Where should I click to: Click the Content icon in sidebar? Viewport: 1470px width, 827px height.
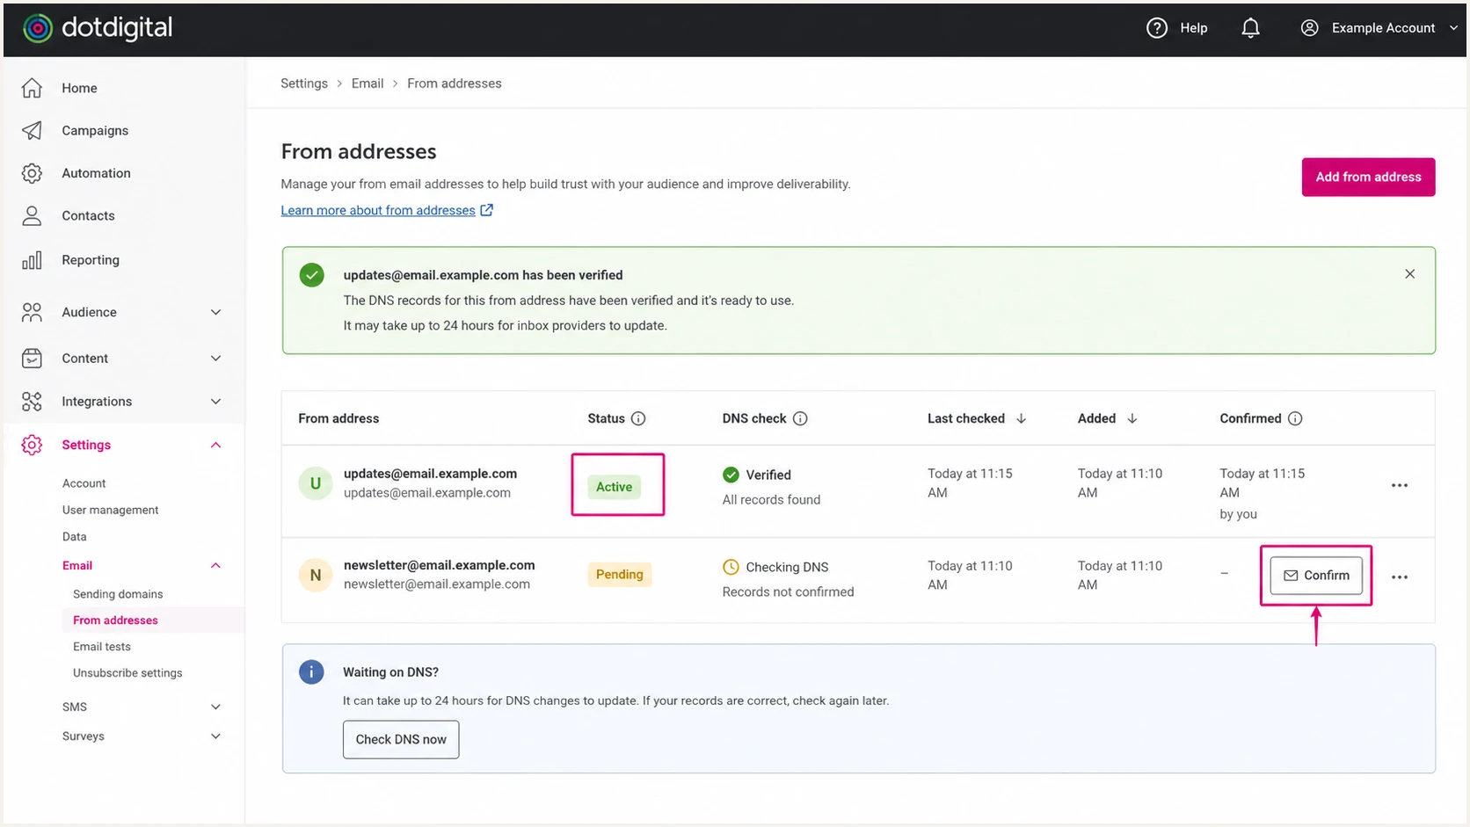coord(32,359)
